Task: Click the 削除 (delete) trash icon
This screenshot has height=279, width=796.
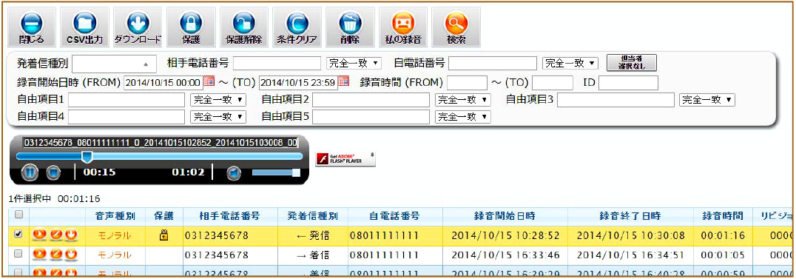Action: 350,27
